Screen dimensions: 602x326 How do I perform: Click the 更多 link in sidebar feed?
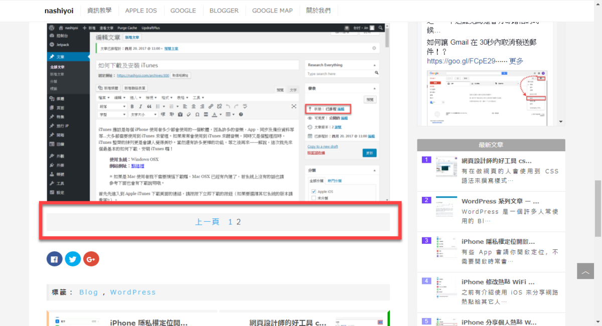pos(516,61)
